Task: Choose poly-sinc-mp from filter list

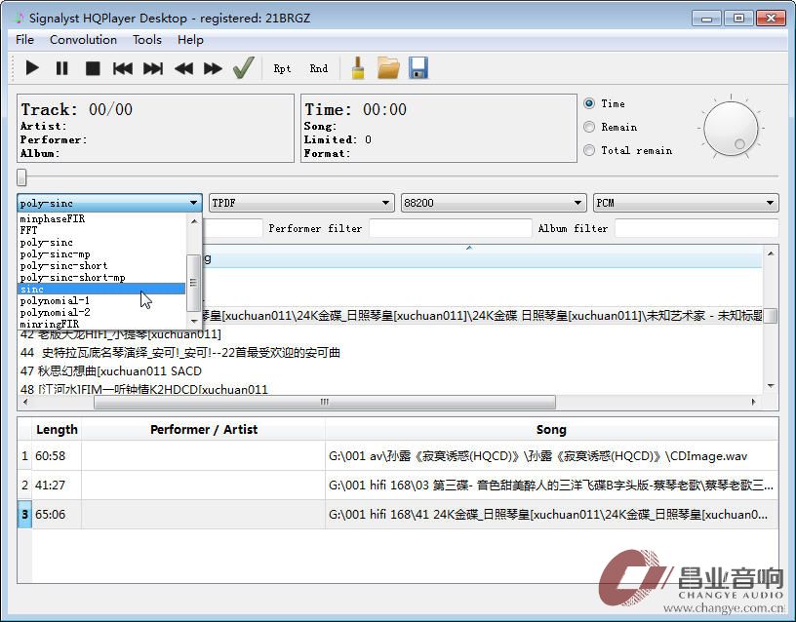Action: coord(101,253)
